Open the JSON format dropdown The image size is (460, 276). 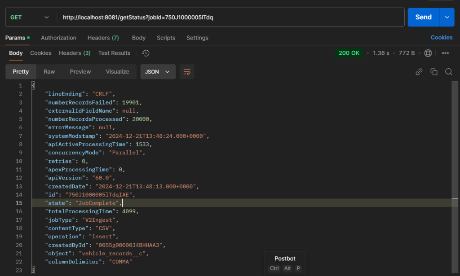158,72
